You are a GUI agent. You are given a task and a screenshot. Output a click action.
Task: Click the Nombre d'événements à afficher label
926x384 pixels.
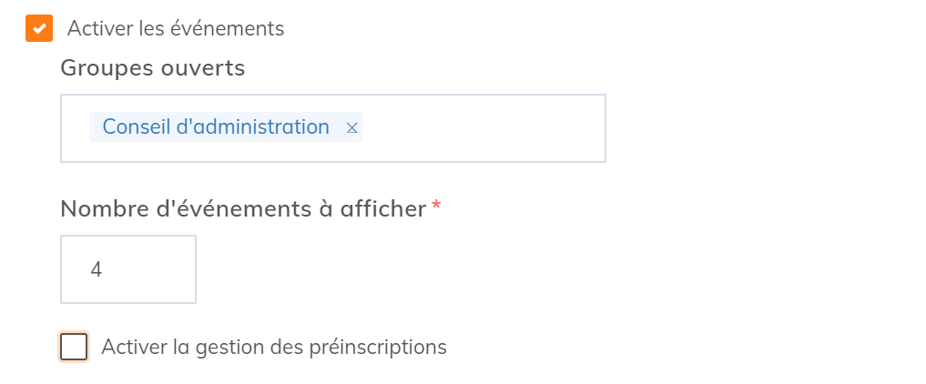[242, 208]
